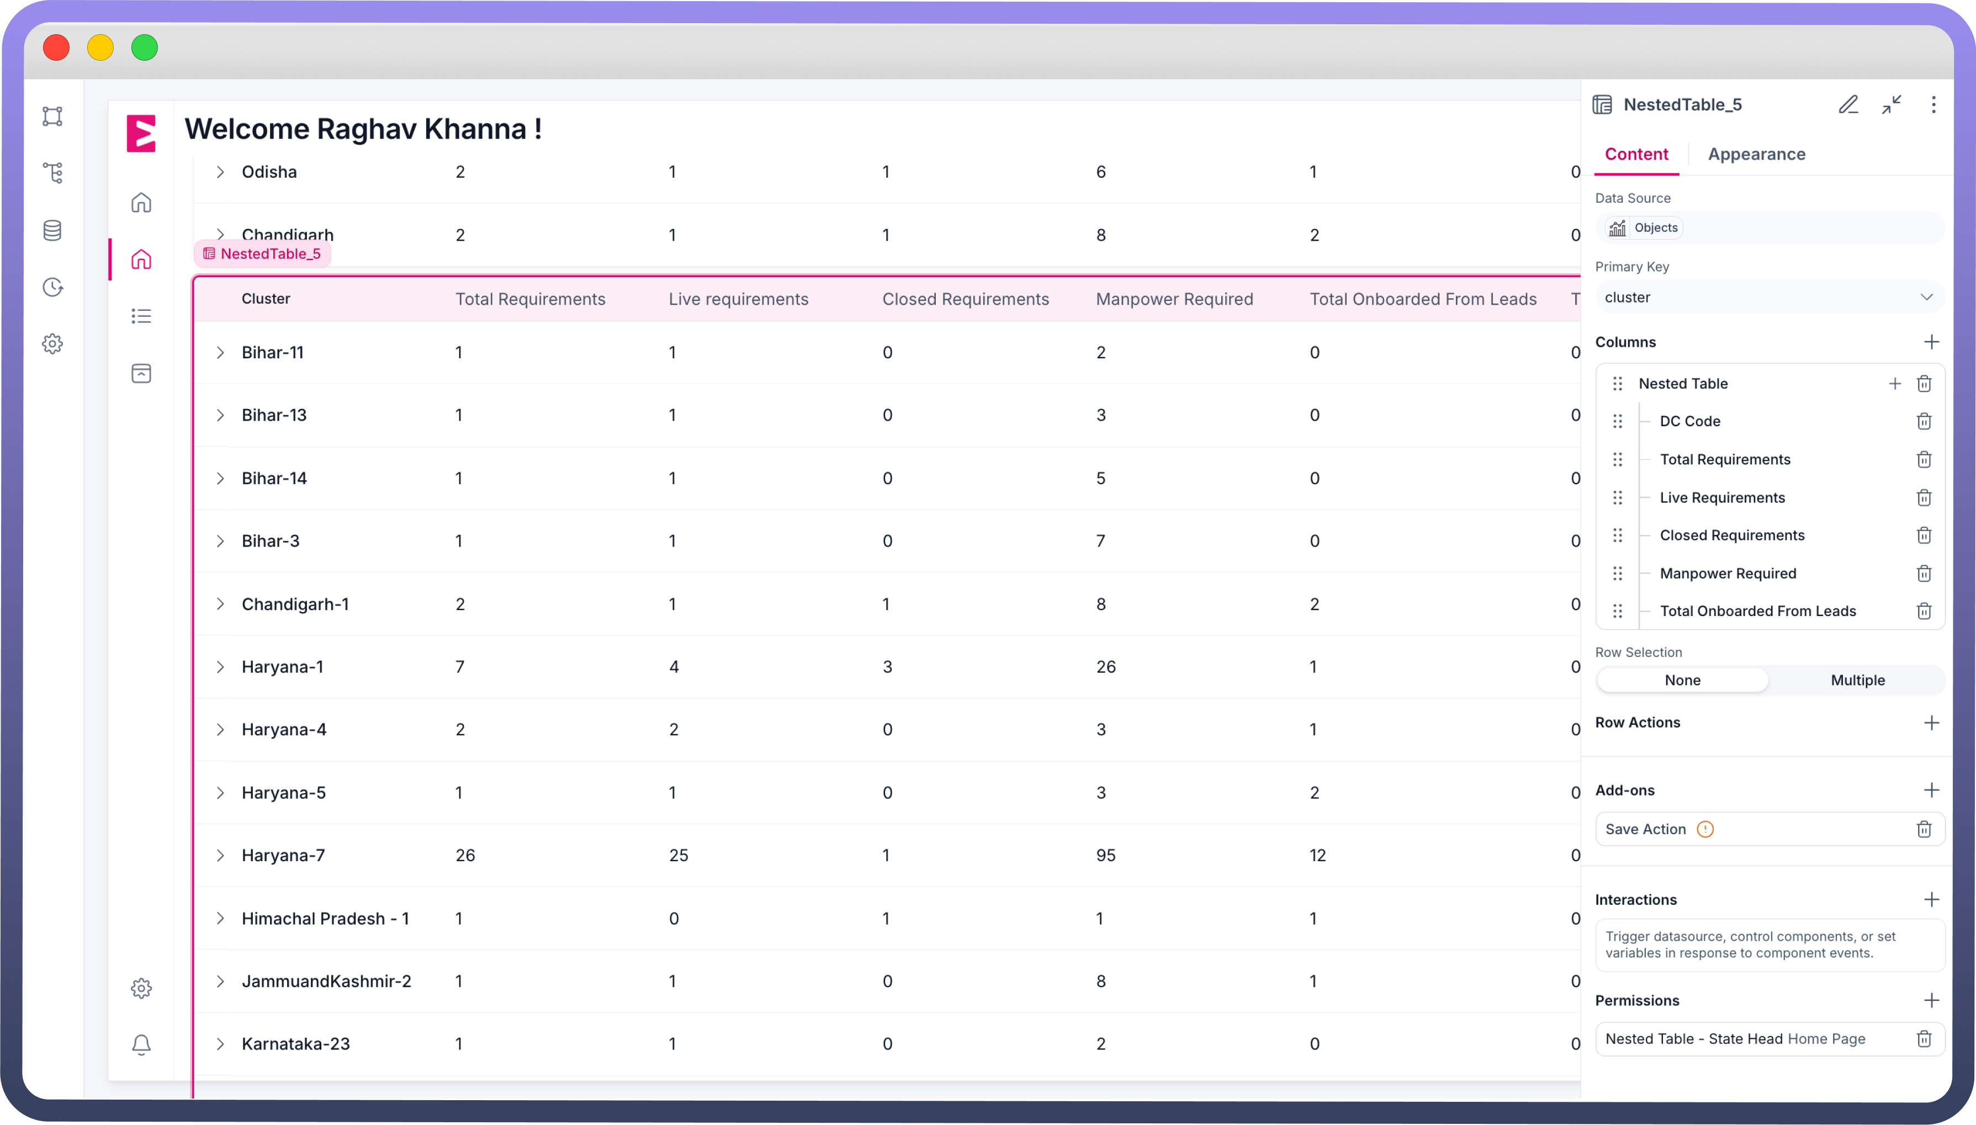Switch to the Appearance tab
The height and width of the screenshot is (1125, 1976).
tap(1756, 155)
